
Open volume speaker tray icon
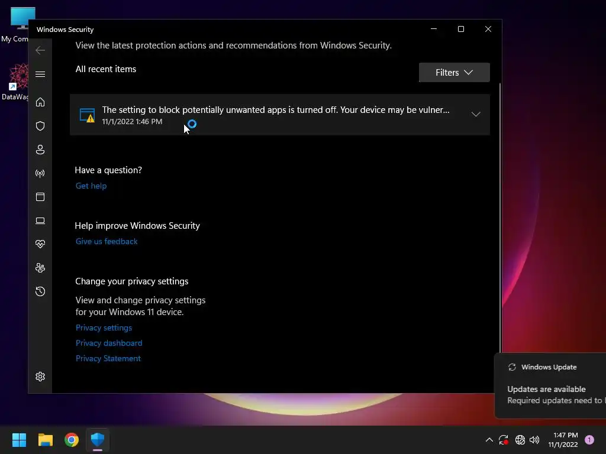tap(534, 440)
